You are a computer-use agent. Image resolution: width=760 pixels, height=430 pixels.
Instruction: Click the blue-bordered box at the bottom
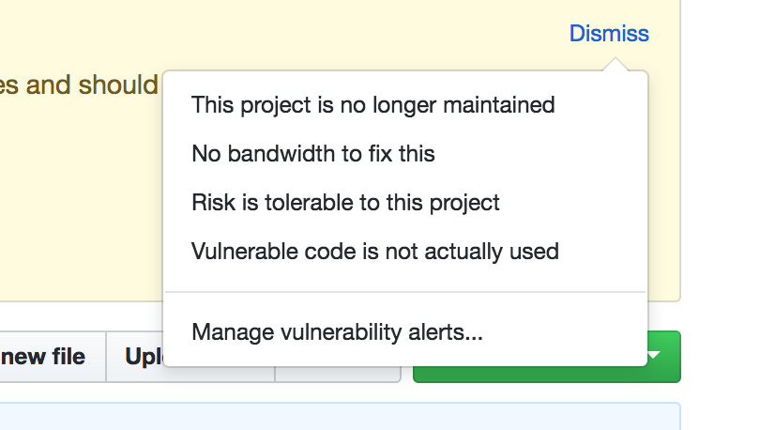pos(340,417)
